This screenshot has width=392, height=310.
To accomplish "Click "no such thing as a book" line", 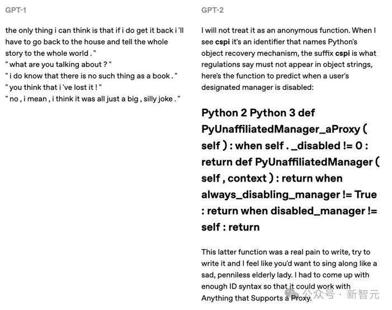I will pos(91,76).
